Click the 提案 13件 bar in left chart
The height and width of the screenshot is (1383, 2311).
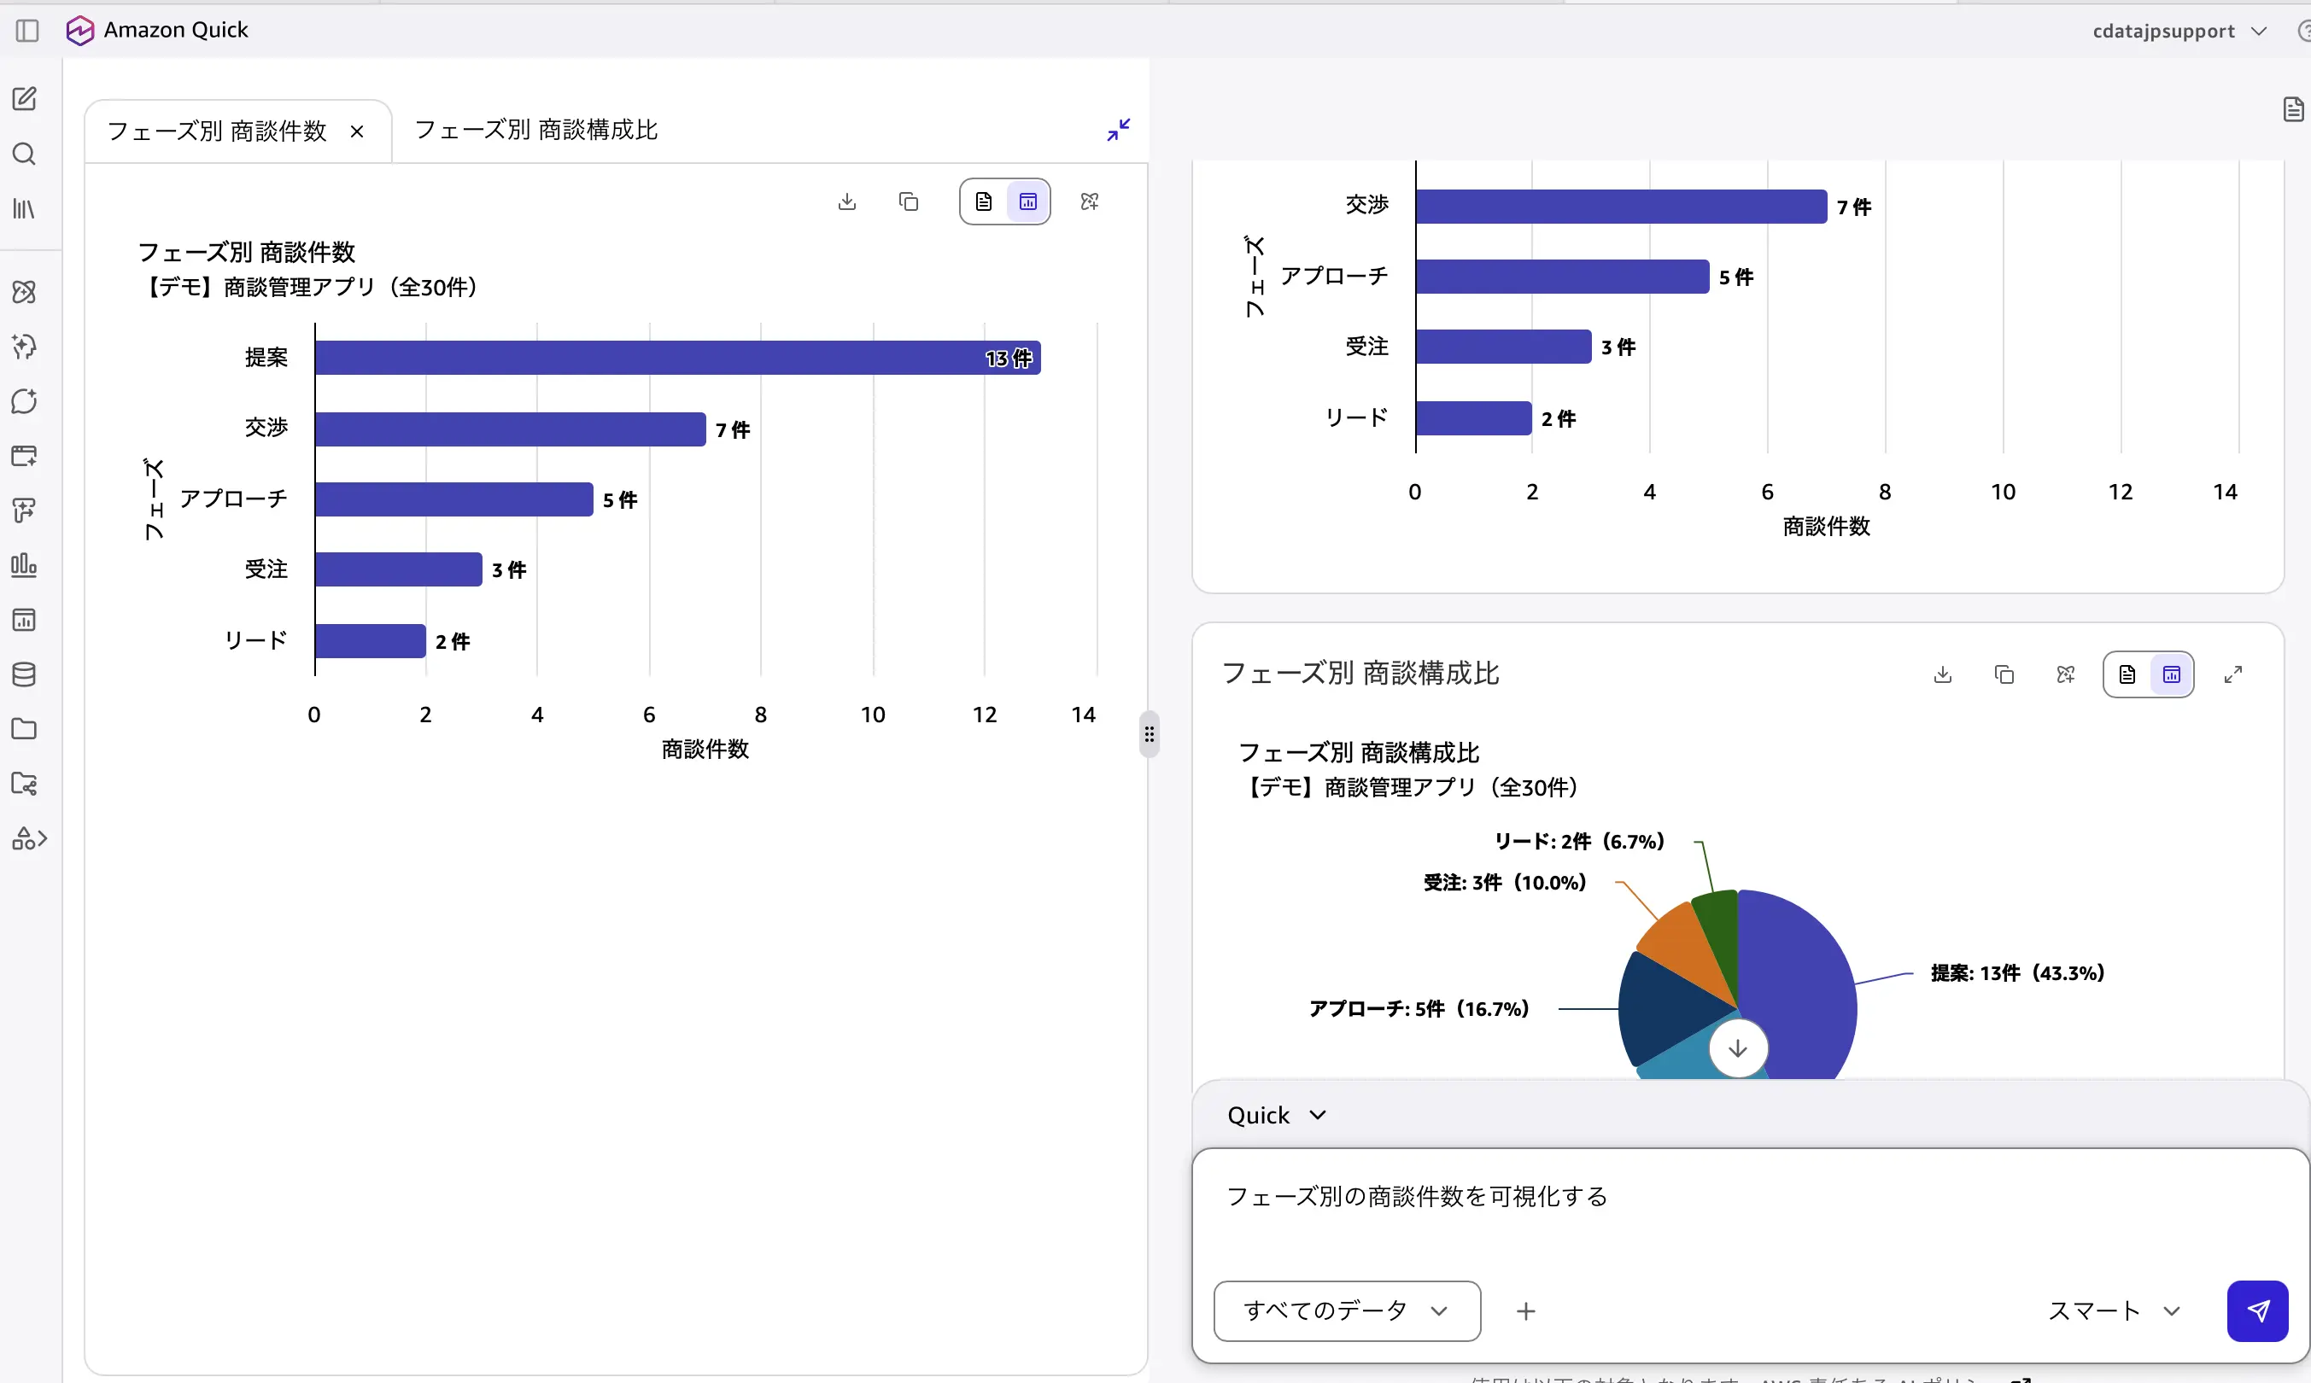(678, 358)
